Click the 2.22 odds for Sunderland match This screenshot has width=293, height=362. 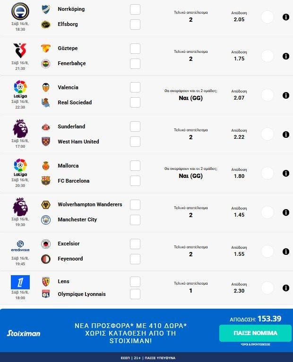click(239, 136)
